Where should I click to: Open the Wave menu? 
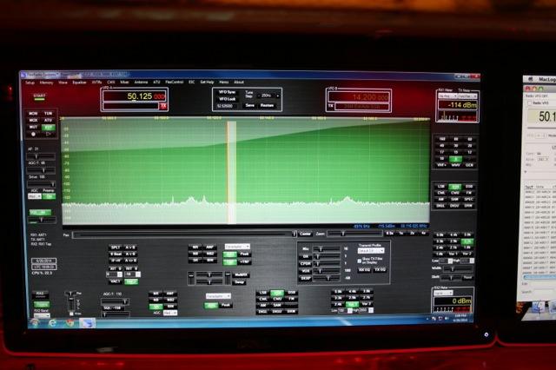pos(63,83)
